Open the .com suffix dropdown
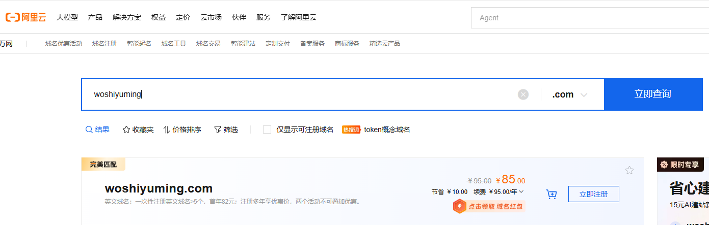 click(x=570, y=94)
